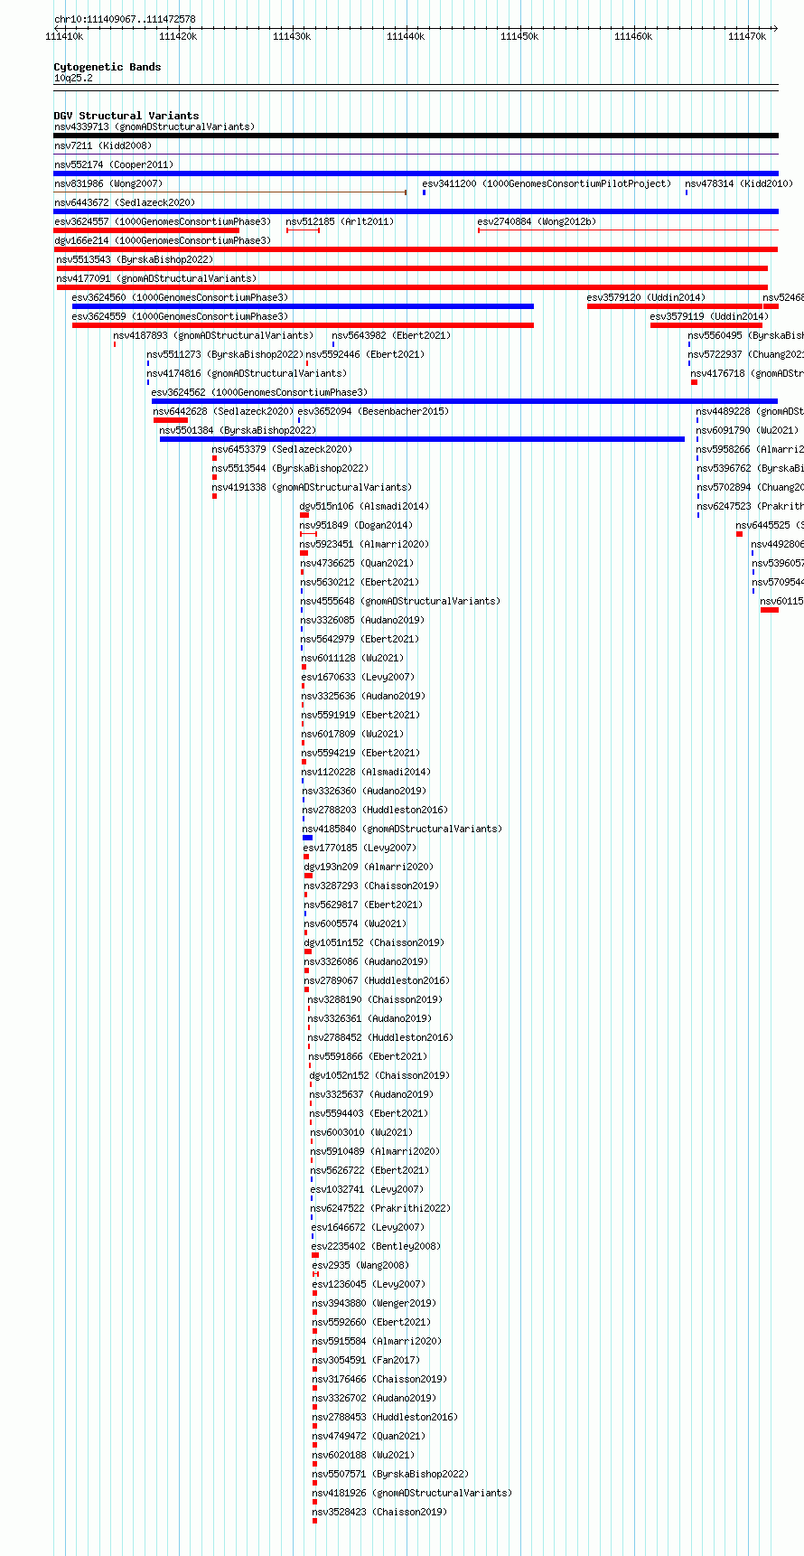Viewport: 804px width, 1556px height.
Task: Click the esv3624559 red variant bar
Action: pos(303,325)
